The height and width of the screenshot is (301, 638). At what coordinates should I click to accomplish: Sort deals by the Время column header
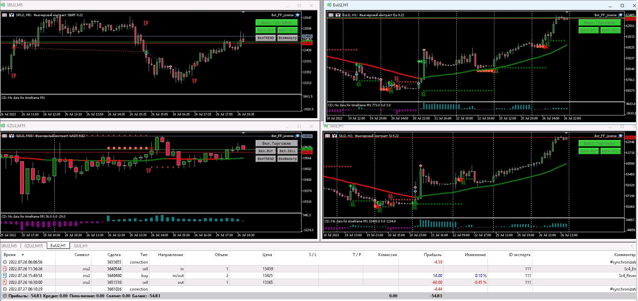tap(29, 255)
